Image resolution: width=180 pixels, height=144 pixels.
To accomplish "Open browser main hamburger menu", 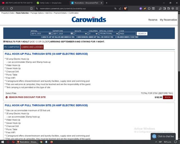I will [x=177, y=8].
